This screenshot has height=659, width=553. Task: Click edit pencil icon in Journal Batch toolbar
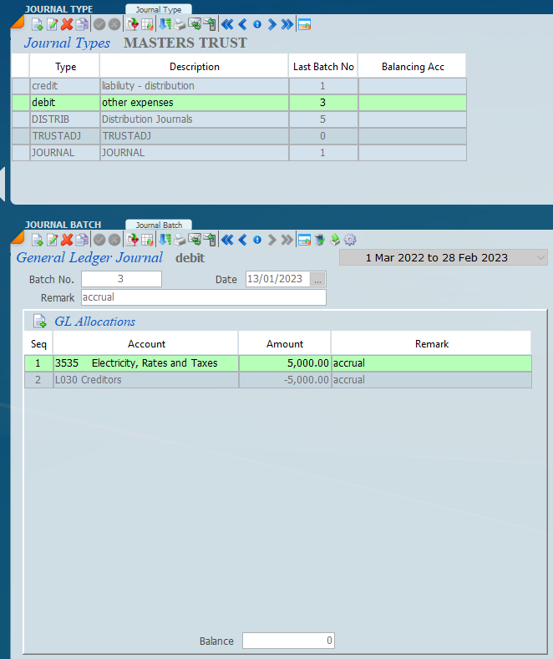(x=52, y=240)
